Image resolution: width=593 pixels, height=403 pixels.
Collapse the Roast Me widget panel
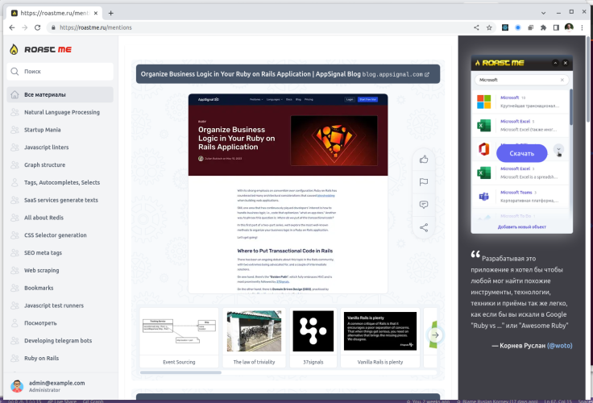555,63
